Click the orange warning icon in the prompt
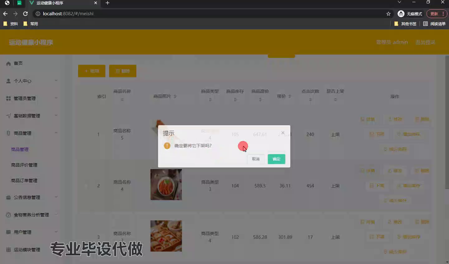449x264 pixels. click(167, 146)
